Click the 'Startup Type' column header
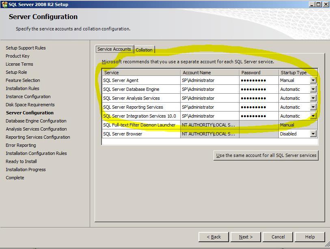The height and width of the screenshot is (249, 330). [x=298, y=73]
